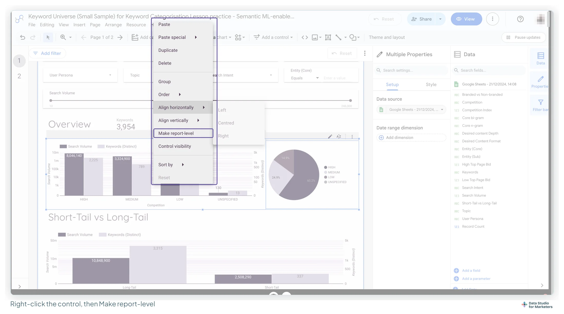Image resolution: width=564 pixels, height=314 pixels.
Task: Click the Competition Index field
Action: click(477, 110)
